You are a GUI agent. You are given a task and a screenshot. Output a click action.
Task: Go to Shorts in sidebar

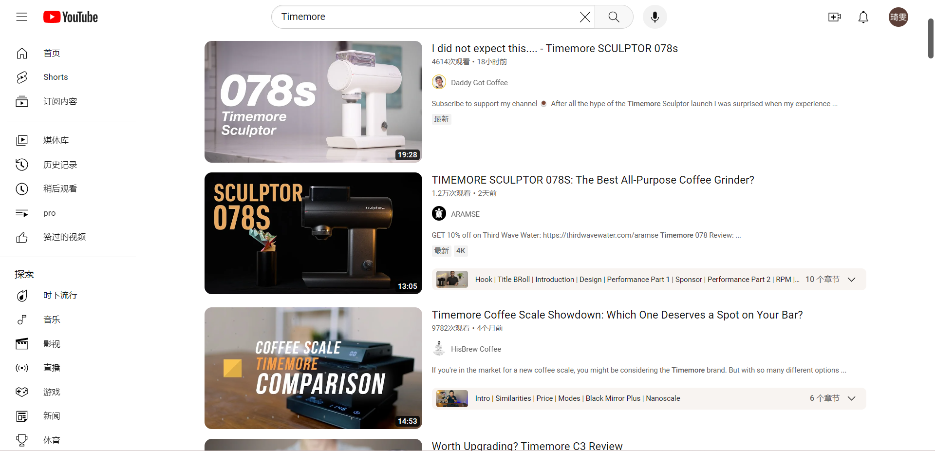pos(56,77)
